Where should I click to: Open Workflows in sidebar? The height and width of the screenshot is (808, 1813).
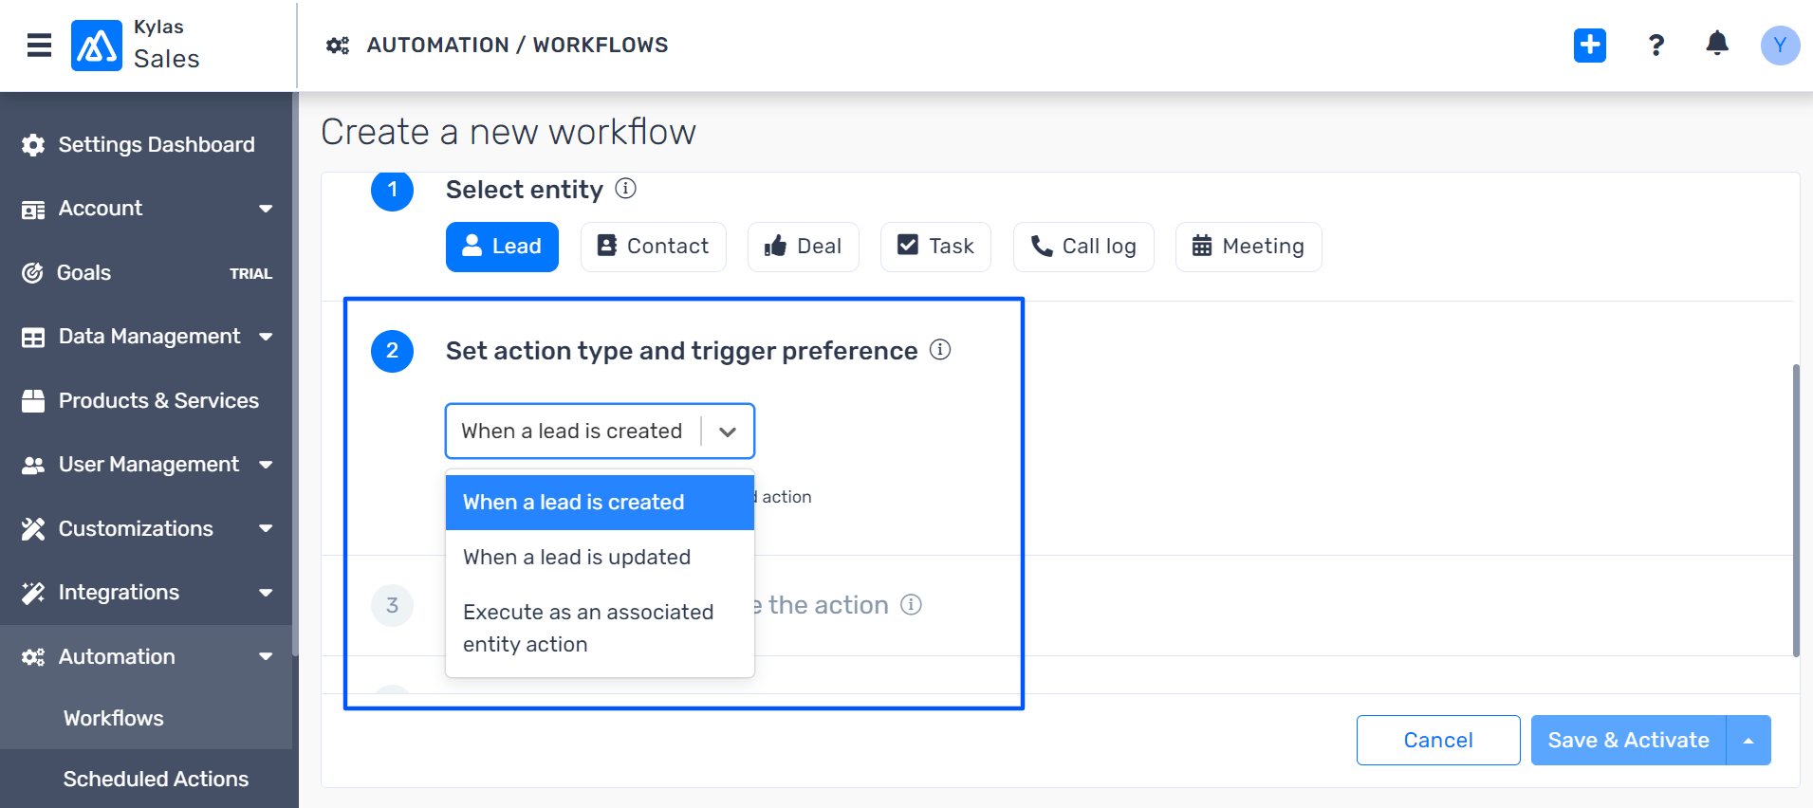tap(114, 718)
